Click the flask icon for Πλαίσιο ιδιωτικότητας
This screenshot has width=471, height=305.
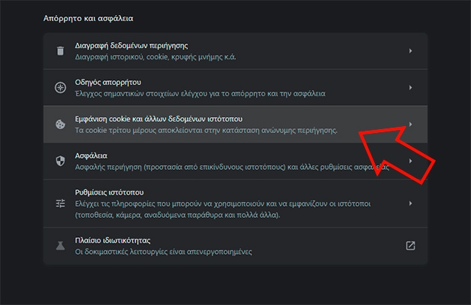click(x=60, y=246)
